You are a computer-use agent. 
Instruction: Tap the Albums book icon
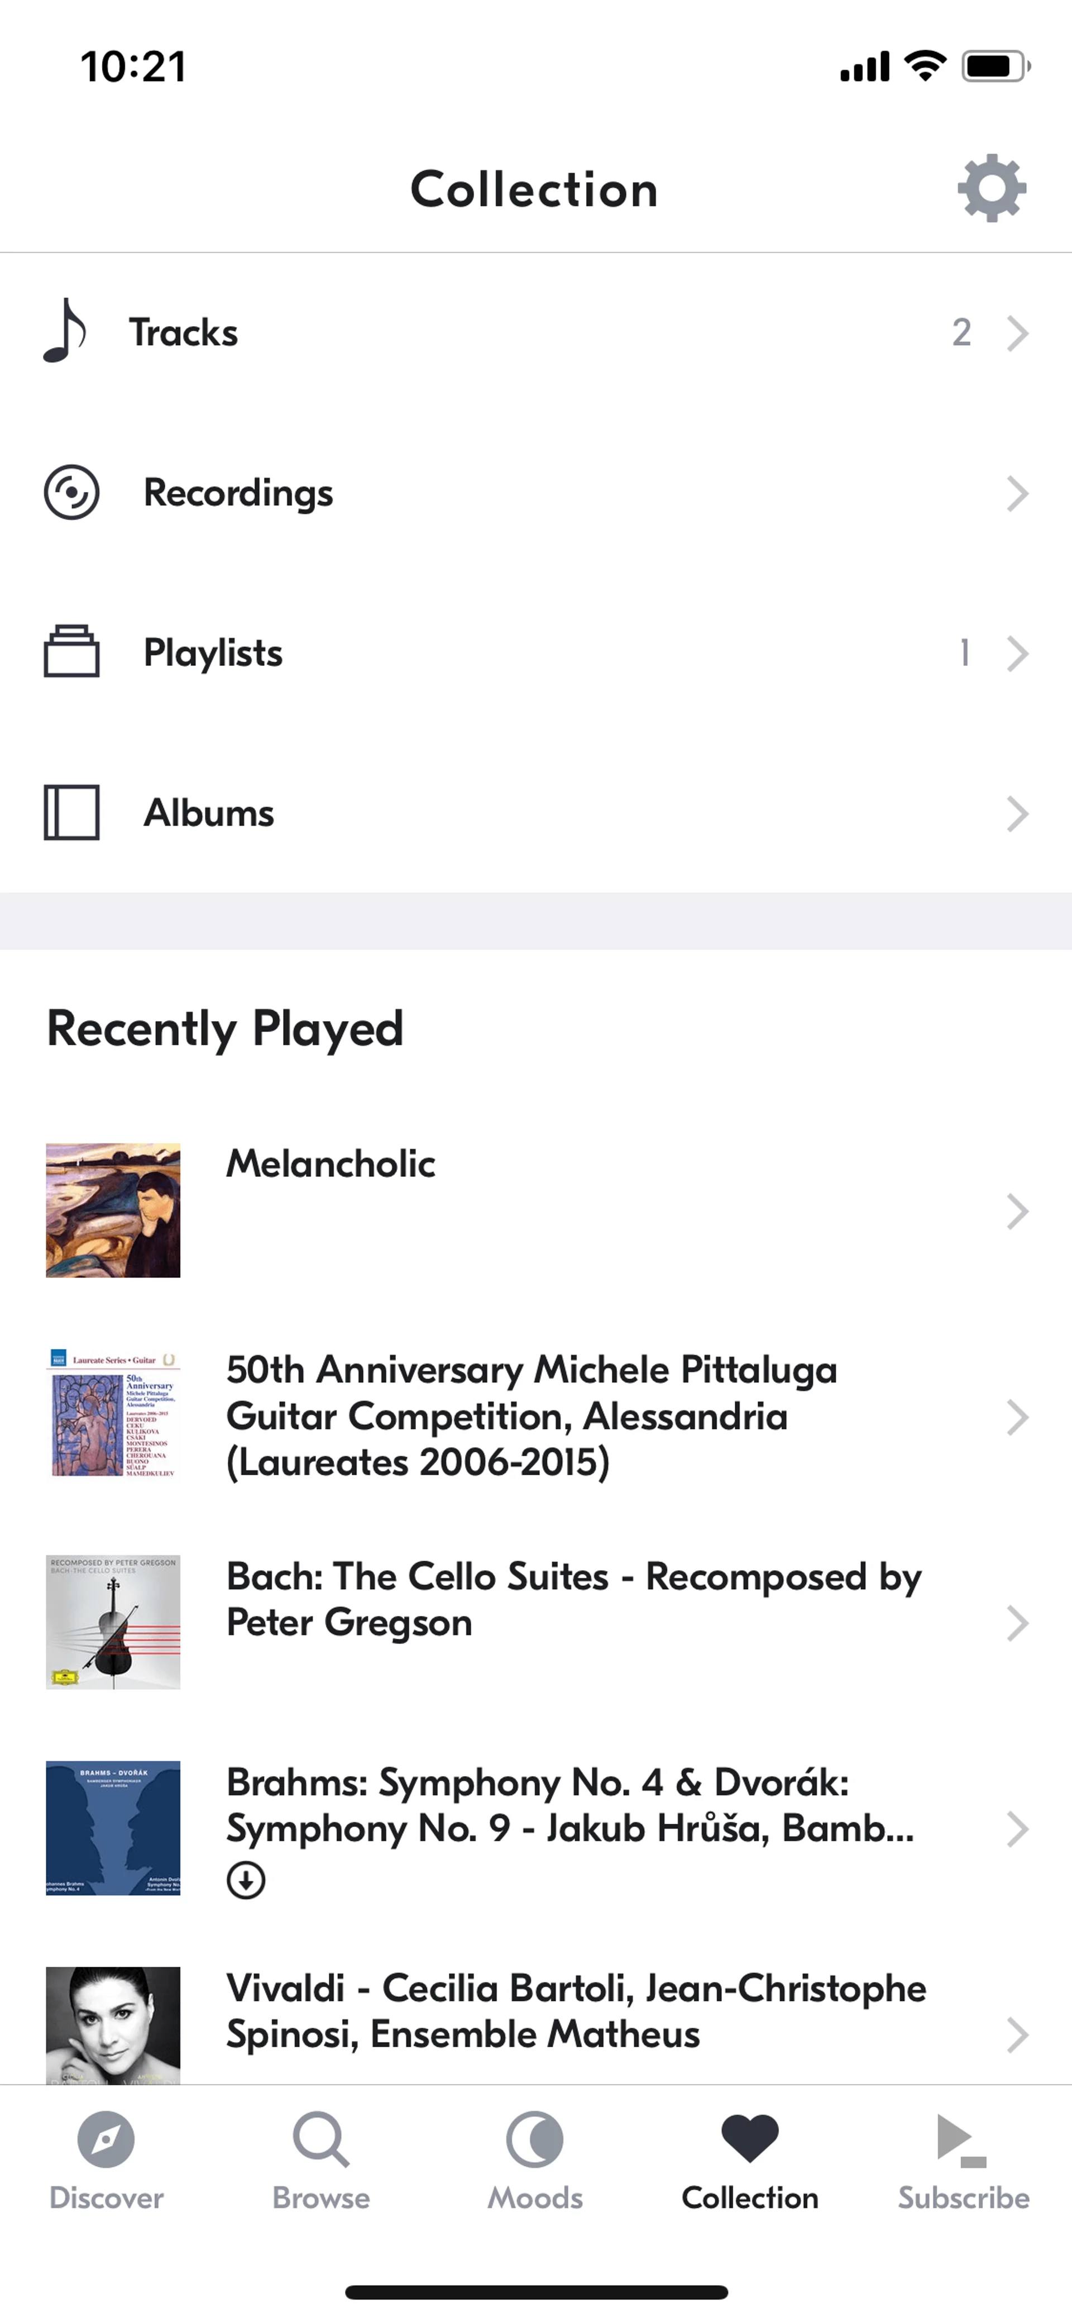point(71,812)
